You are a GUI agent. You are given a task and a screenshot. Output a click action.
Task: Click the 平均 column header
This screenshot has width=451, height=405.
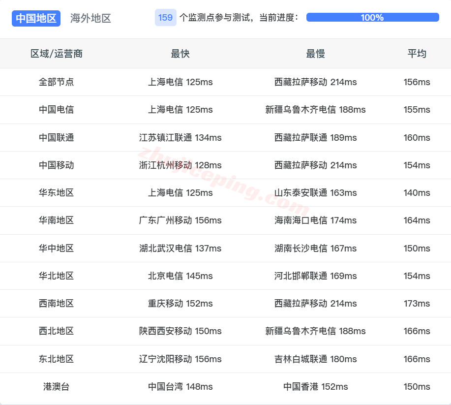click(417, 54)
